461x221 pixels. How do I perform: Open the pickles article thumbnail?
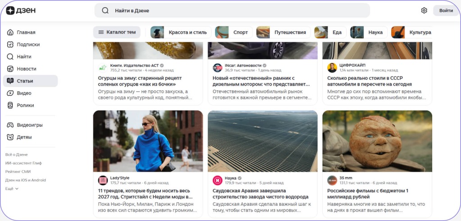[x=148, y=51]
